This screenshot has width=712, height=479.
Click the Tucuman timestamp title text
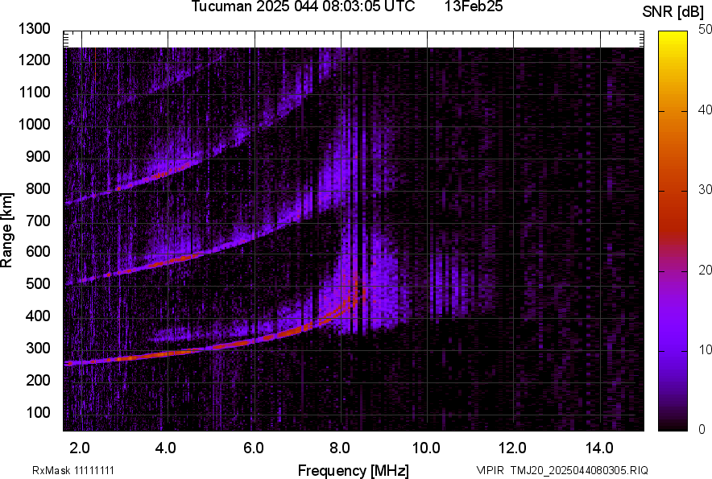[x=304, y=7]
